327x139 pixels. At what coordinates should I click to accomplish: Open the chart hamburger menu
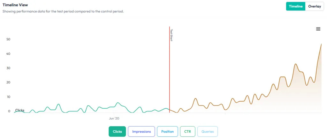(x=318, y=29)
